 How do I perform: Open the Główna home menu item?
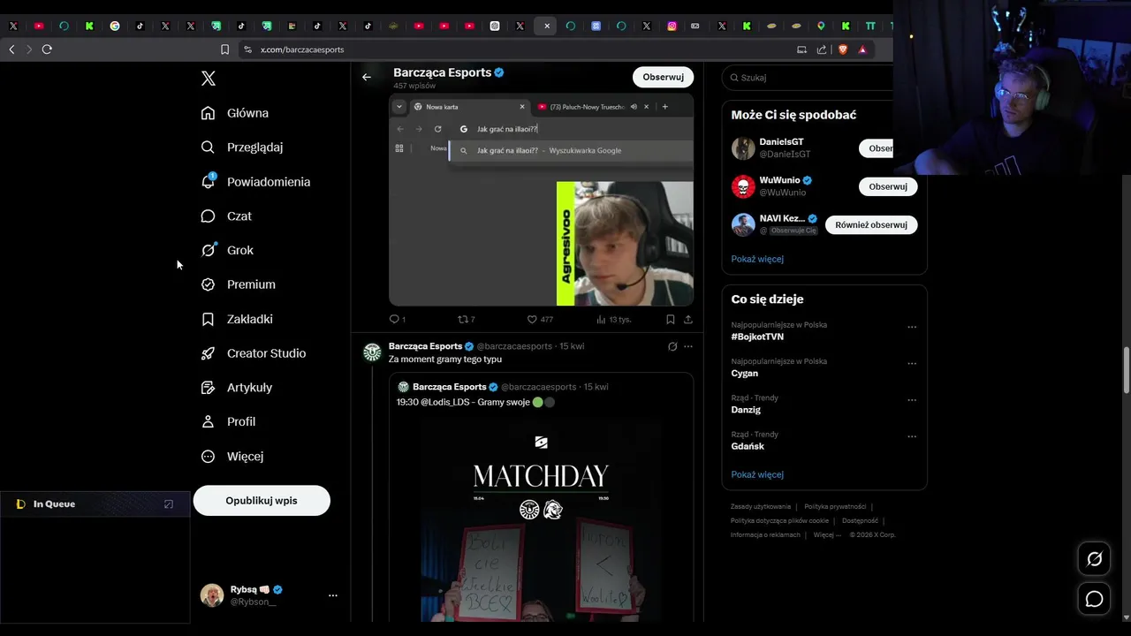pos(235,113)
